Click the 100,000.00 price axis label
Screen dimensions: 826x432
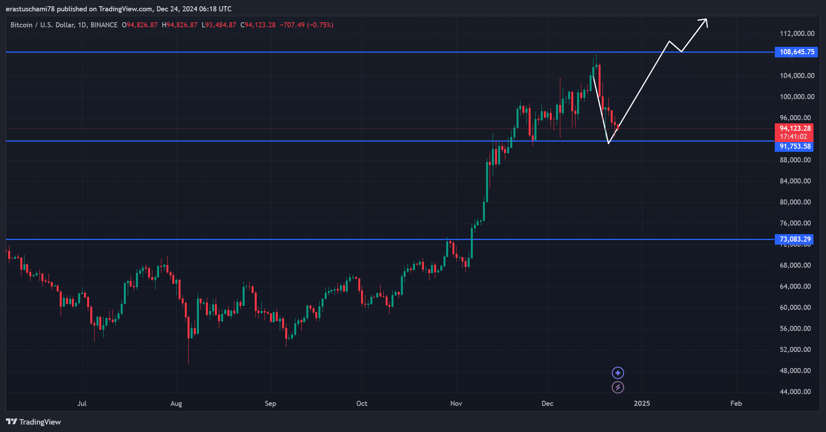(x=797, y=97)
